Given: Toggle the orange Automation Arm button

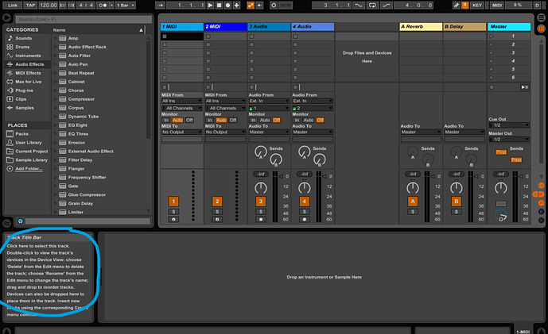Looking at the screenshot, I should tap(251, 6).
